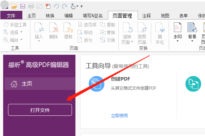Switch to the 视图 ribbon tab
This screenshot has height=136, width=205.
click(165, 16)
